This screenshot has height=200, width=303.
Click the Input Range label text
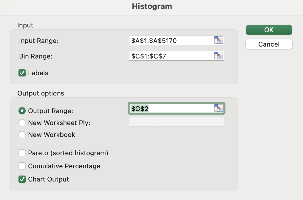(x=39, y=41)
